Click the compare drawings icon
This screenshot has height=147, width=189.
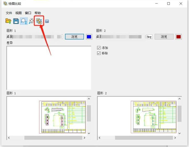click(39, 21)
